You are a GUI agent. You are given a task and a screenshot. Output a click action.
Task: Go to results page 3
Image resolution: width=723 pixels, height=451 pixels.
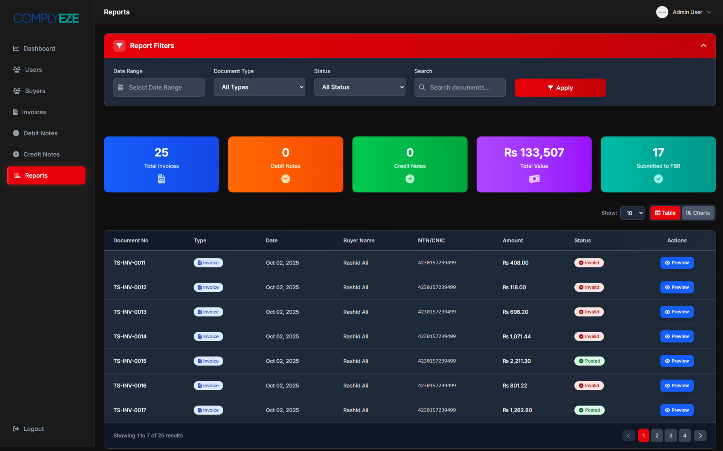point(671,436)
